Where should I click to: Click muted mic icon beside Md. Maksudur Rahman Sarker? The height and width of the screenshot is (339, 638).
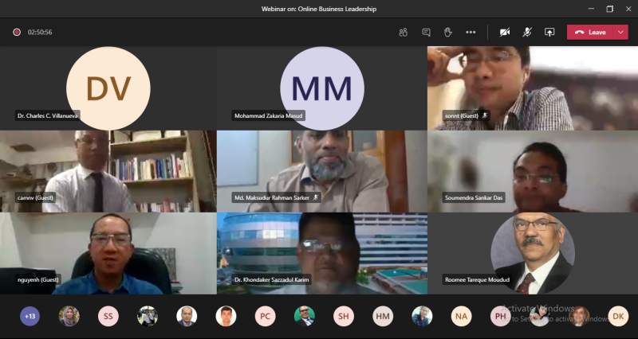pyautogui.click(x=315, y=197)
